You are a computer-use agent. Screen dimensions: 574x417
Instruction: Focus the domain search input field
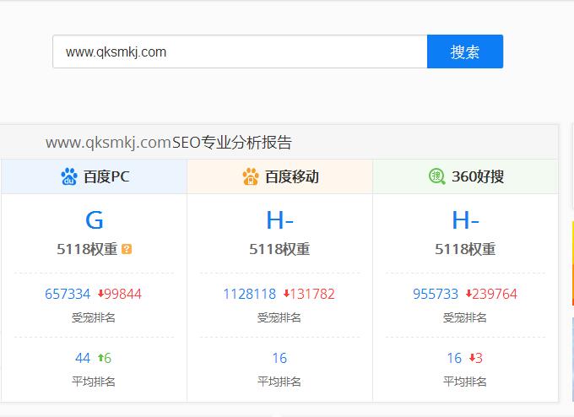(240, 51)
